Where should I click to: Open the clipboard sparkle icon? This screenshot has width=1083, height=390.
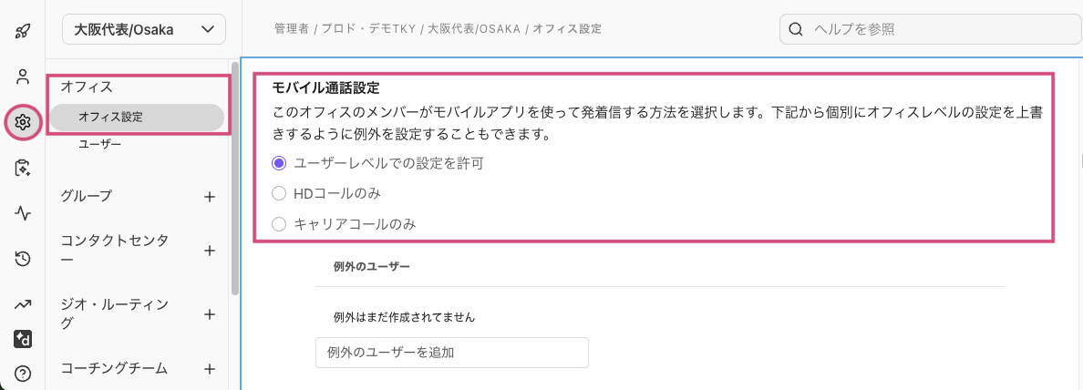[x=23, y=168]
